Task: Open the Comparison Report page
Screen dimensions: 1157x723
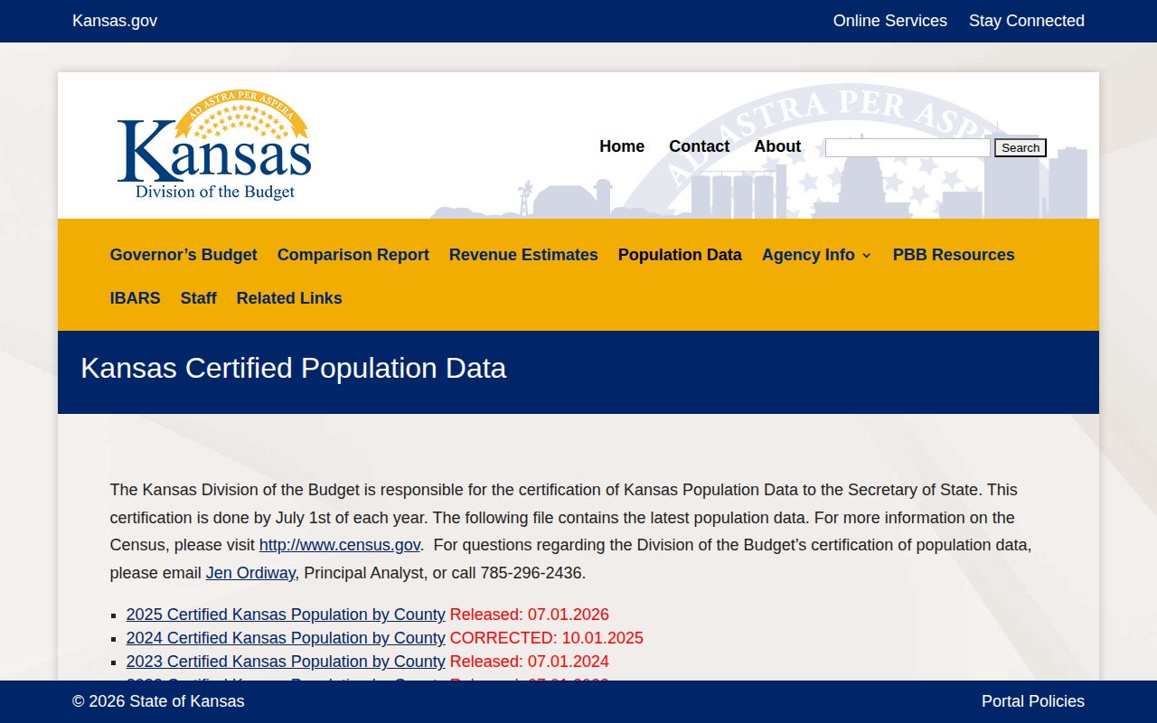Action: click(353, 255)
